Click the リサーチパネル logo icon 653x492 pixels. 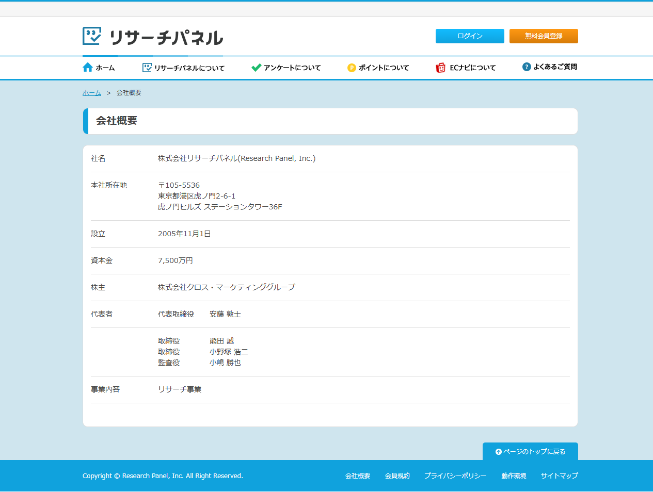92,36
